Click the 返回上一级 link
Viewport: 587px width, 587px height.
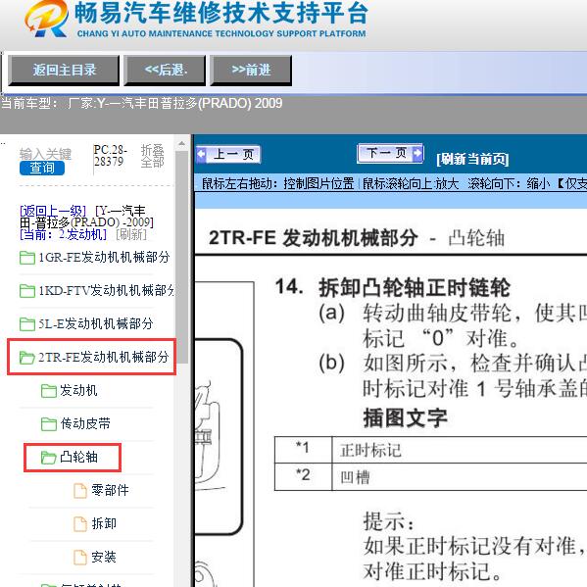[x=53, y=211]
